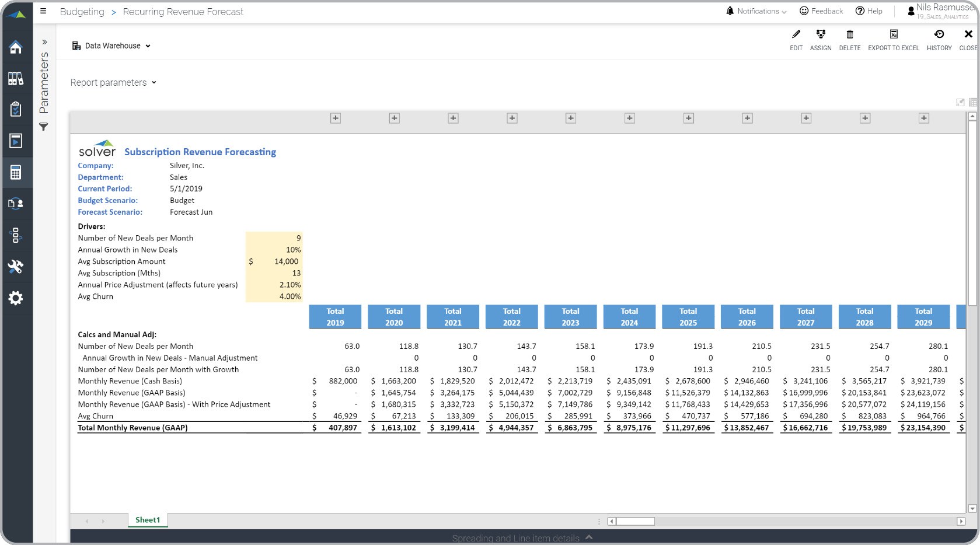Open the settings gear icon in sidebar
Image resolution: width=980 pixels, height=545 pixels.
coord(16,298)
